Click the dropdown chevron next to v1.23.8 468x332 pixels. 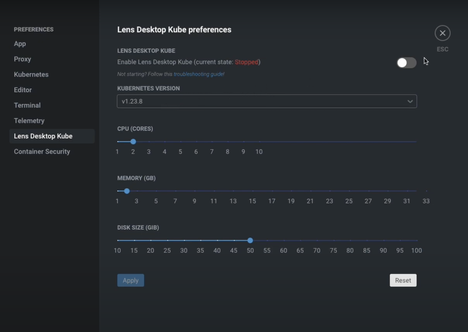point(410,101)
